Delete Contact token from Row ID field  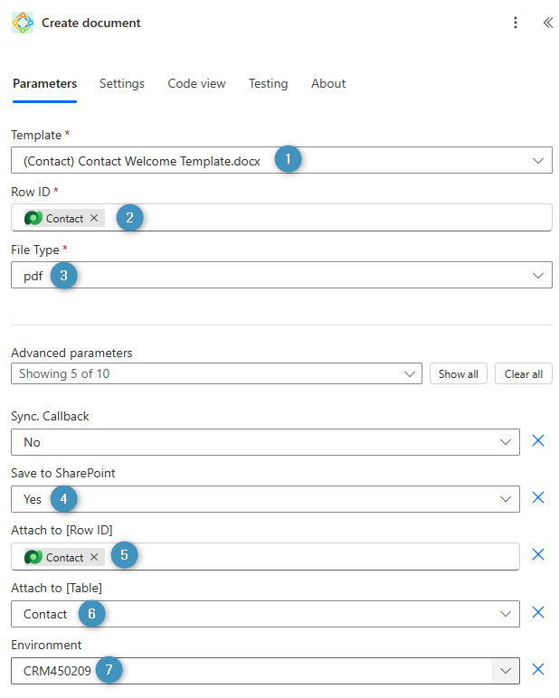[94, 218]
